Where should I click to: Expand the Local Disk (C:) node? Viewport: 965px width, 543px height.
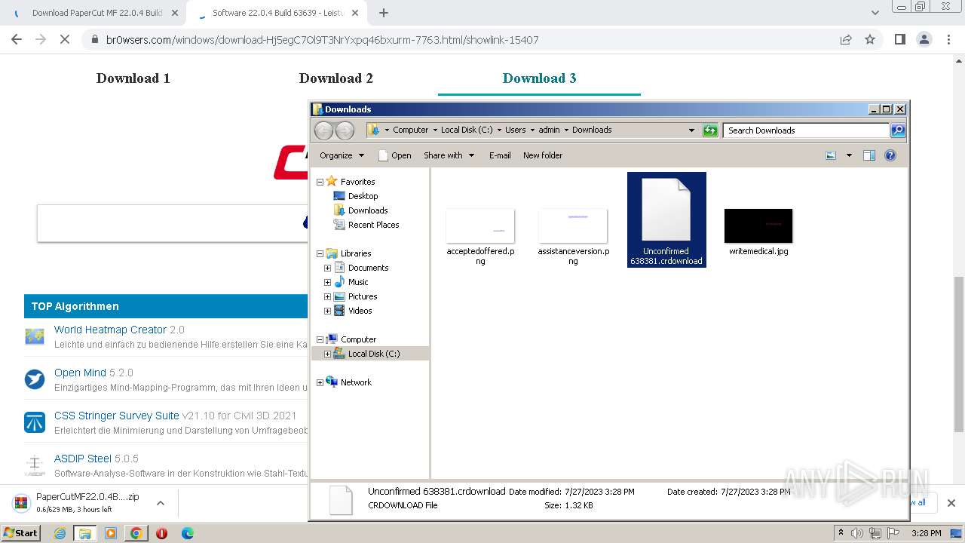tap(327, 354)
